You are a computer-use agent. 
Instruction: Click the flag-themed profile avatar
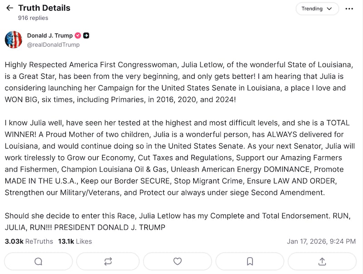coord(14,40)
